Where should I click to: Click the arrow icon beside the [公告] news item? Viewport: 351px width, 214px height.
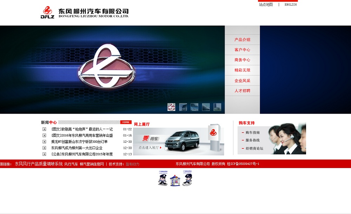[44, 154]
